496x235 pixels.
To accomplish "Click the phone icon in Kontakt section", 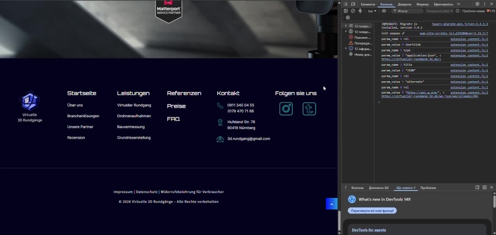I will click(x=220, y=105).
